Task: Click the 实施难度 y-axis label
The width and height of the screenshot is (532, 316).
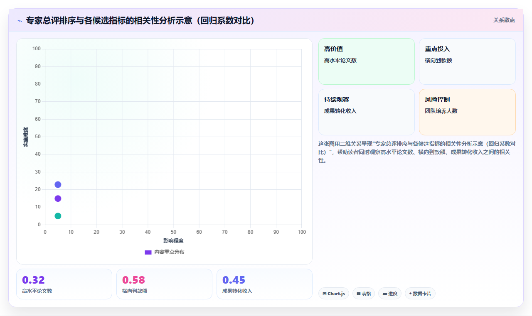Action: (x=26, y=137)
